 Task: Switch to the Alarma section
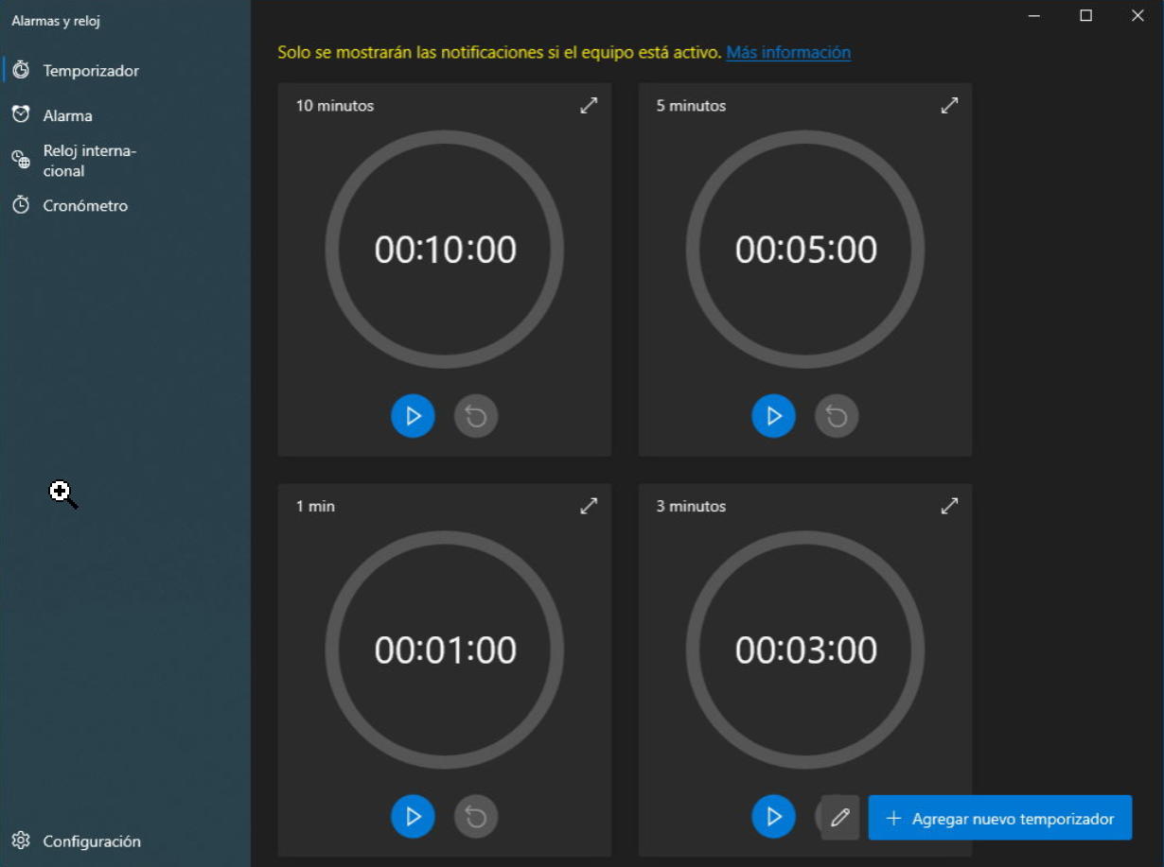(x=67, y=115)
